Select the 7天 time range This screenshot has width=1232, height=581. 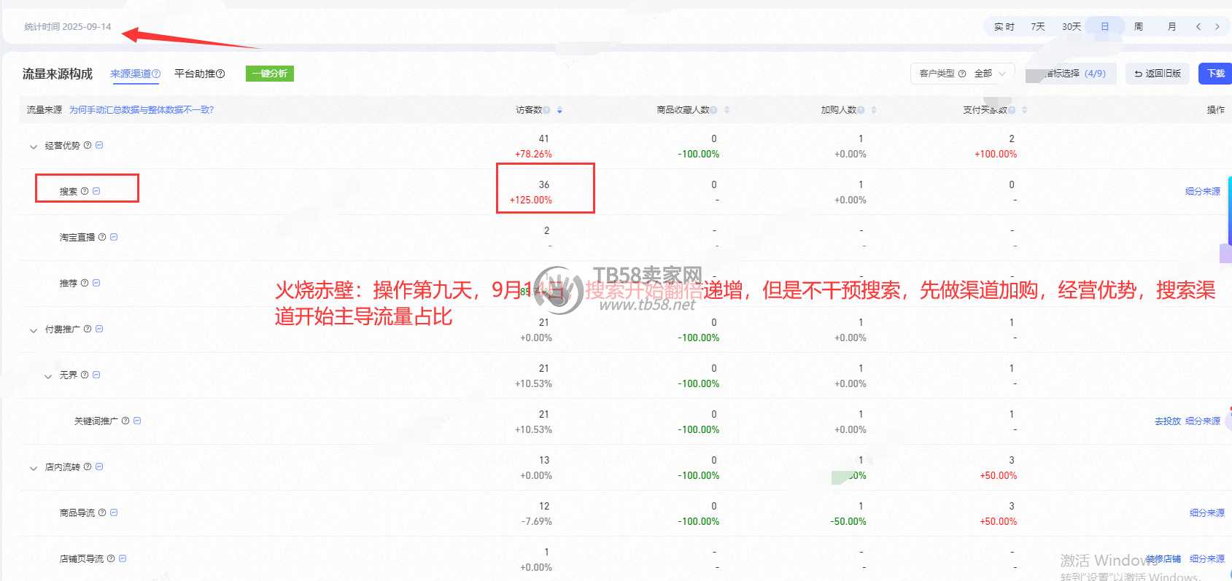pos(1037,26)
